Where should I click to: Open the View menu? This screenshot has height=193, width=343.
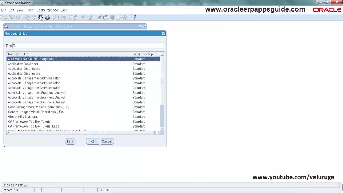pyautogui.click(x=20, y=10)
